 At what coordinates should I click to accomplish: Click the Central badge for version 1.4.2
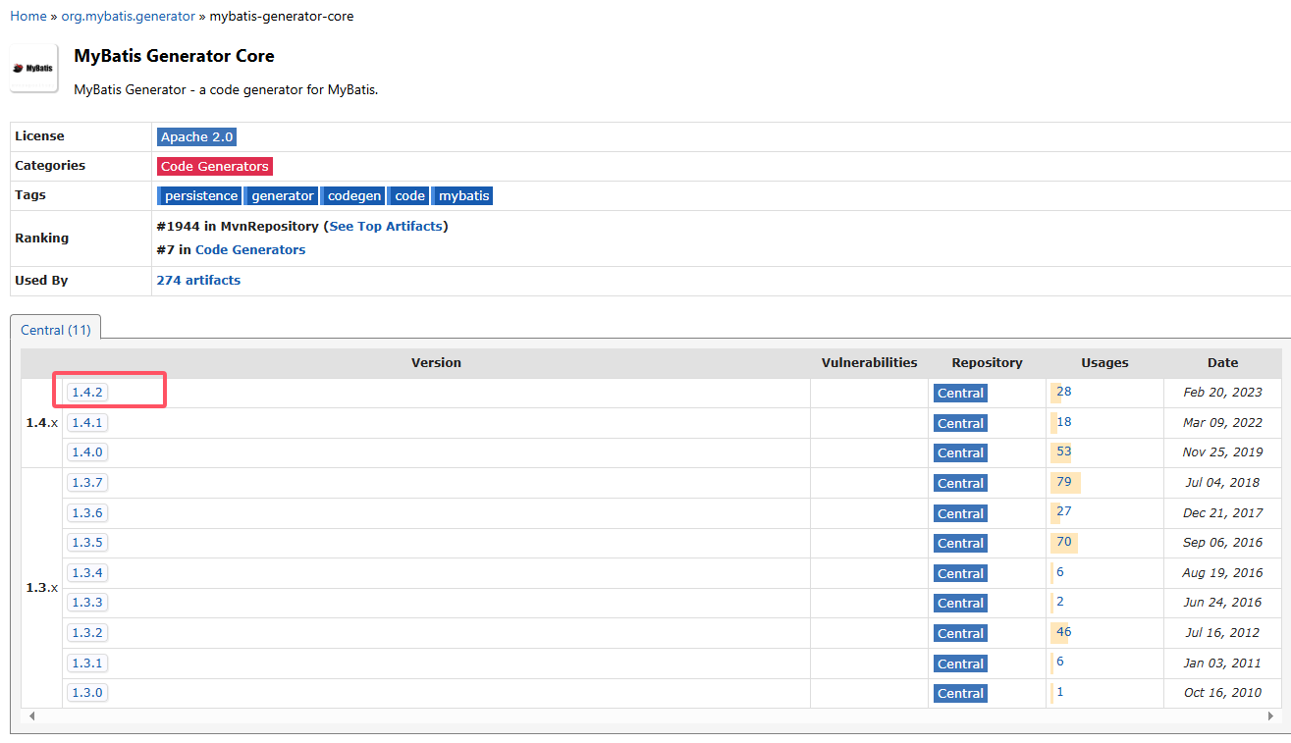960,393
